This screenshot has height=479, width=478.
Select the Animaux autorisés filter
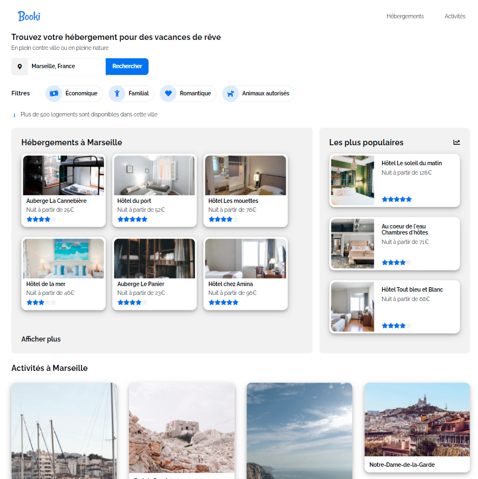tap(258, 94)
